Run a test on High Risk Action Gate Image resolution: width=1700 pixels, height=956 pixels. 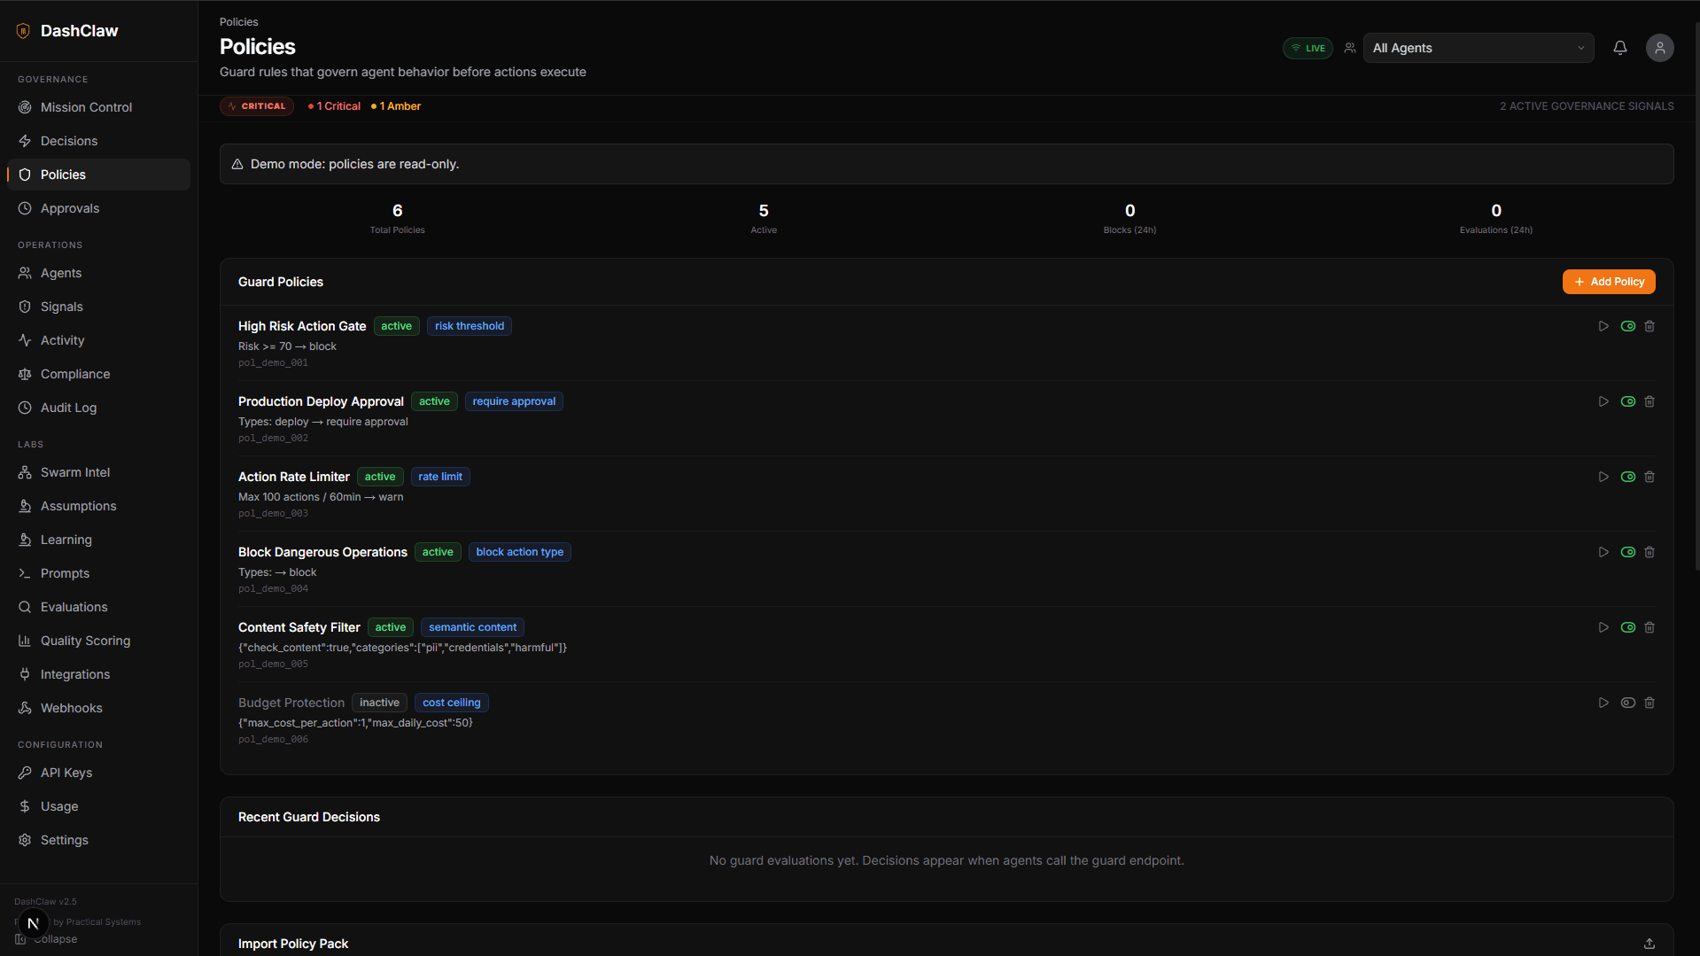(1603, 326)
